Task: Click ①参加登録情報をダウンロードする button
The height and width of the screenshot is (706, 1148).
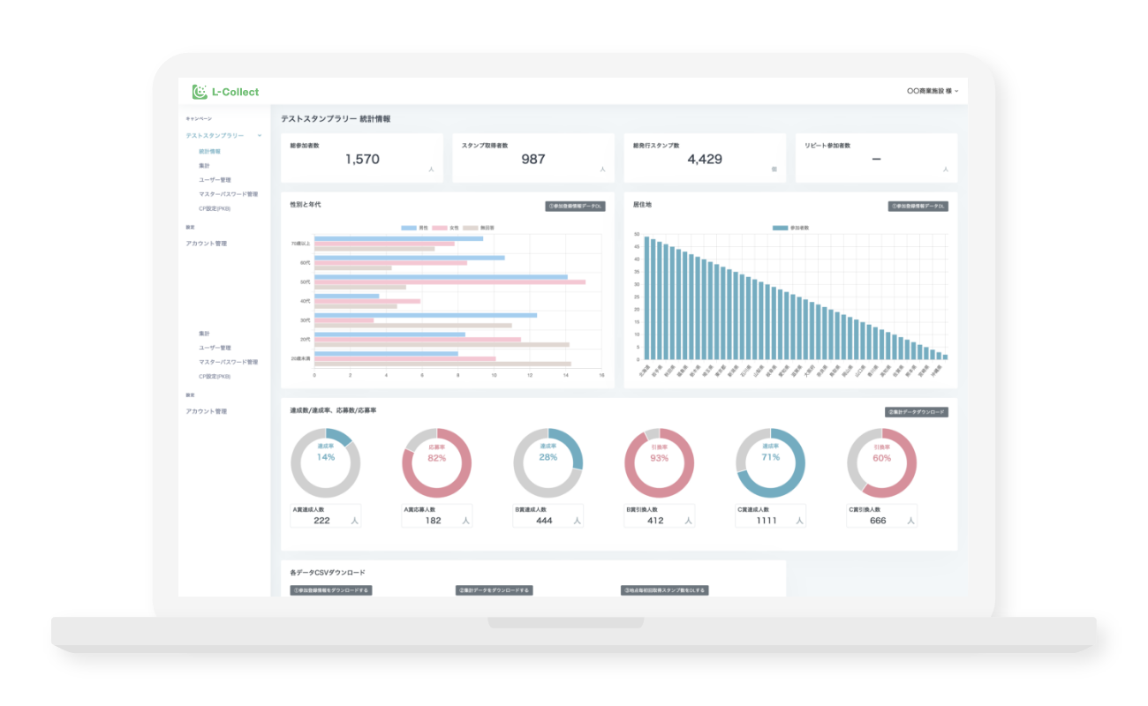Action: (x=331, y=590)
